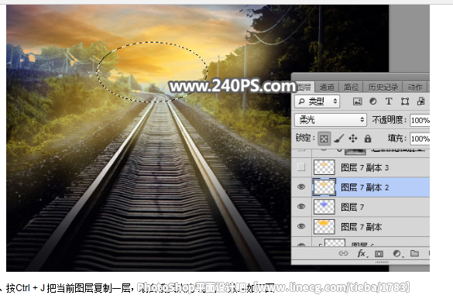
Task: Hide layer 图层 7 副本 2
Action: tap(301, 187)
